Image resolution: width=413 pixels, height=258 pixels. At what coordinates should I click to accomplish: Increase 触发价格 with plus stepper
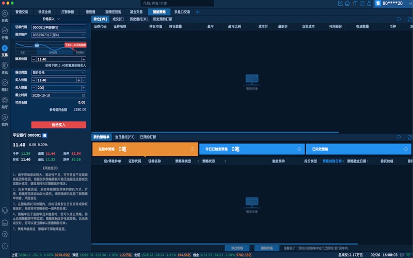point(84,59)
